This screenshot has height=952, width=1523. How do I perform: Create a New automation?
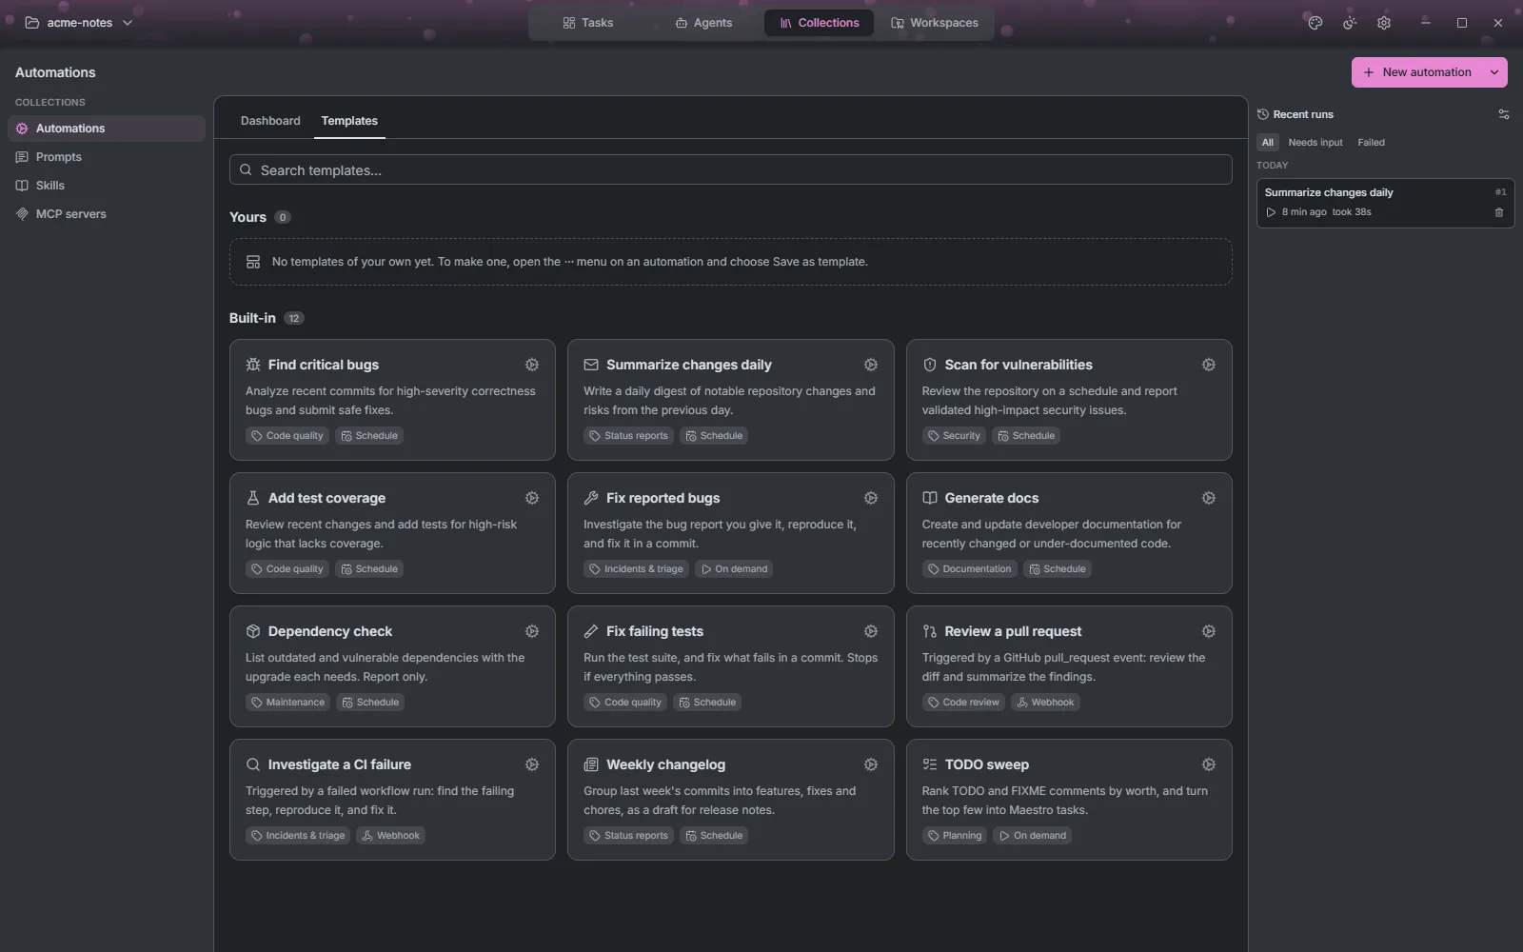click(1417, 72)
